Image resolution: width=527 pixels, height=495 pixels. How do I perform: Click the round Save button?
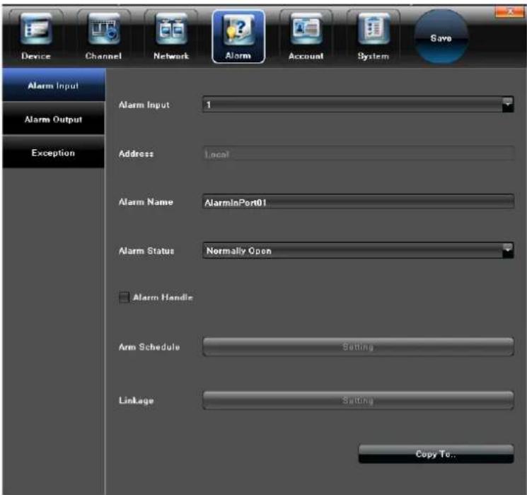pos(441,37)
